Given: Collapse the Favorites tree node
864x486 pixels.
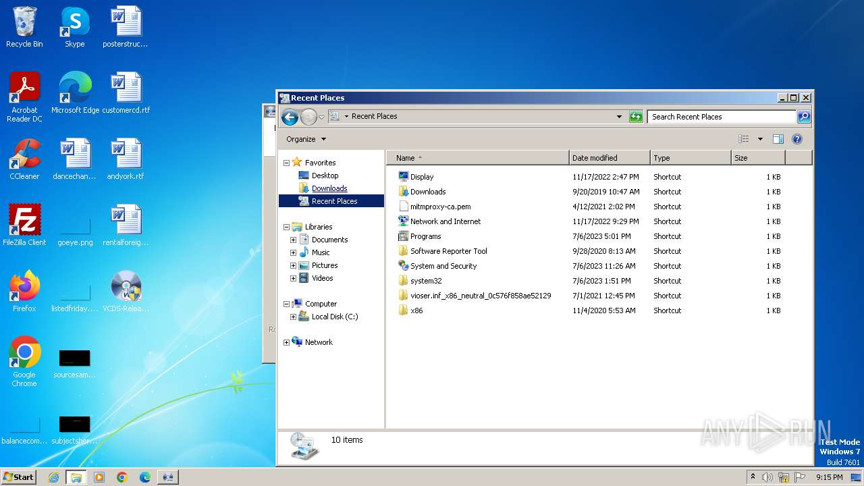Looking at the screenshot, I should click(286, 163).
